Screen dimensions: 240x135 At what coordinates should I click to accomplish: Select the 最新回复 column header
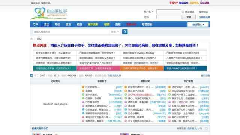145,81
